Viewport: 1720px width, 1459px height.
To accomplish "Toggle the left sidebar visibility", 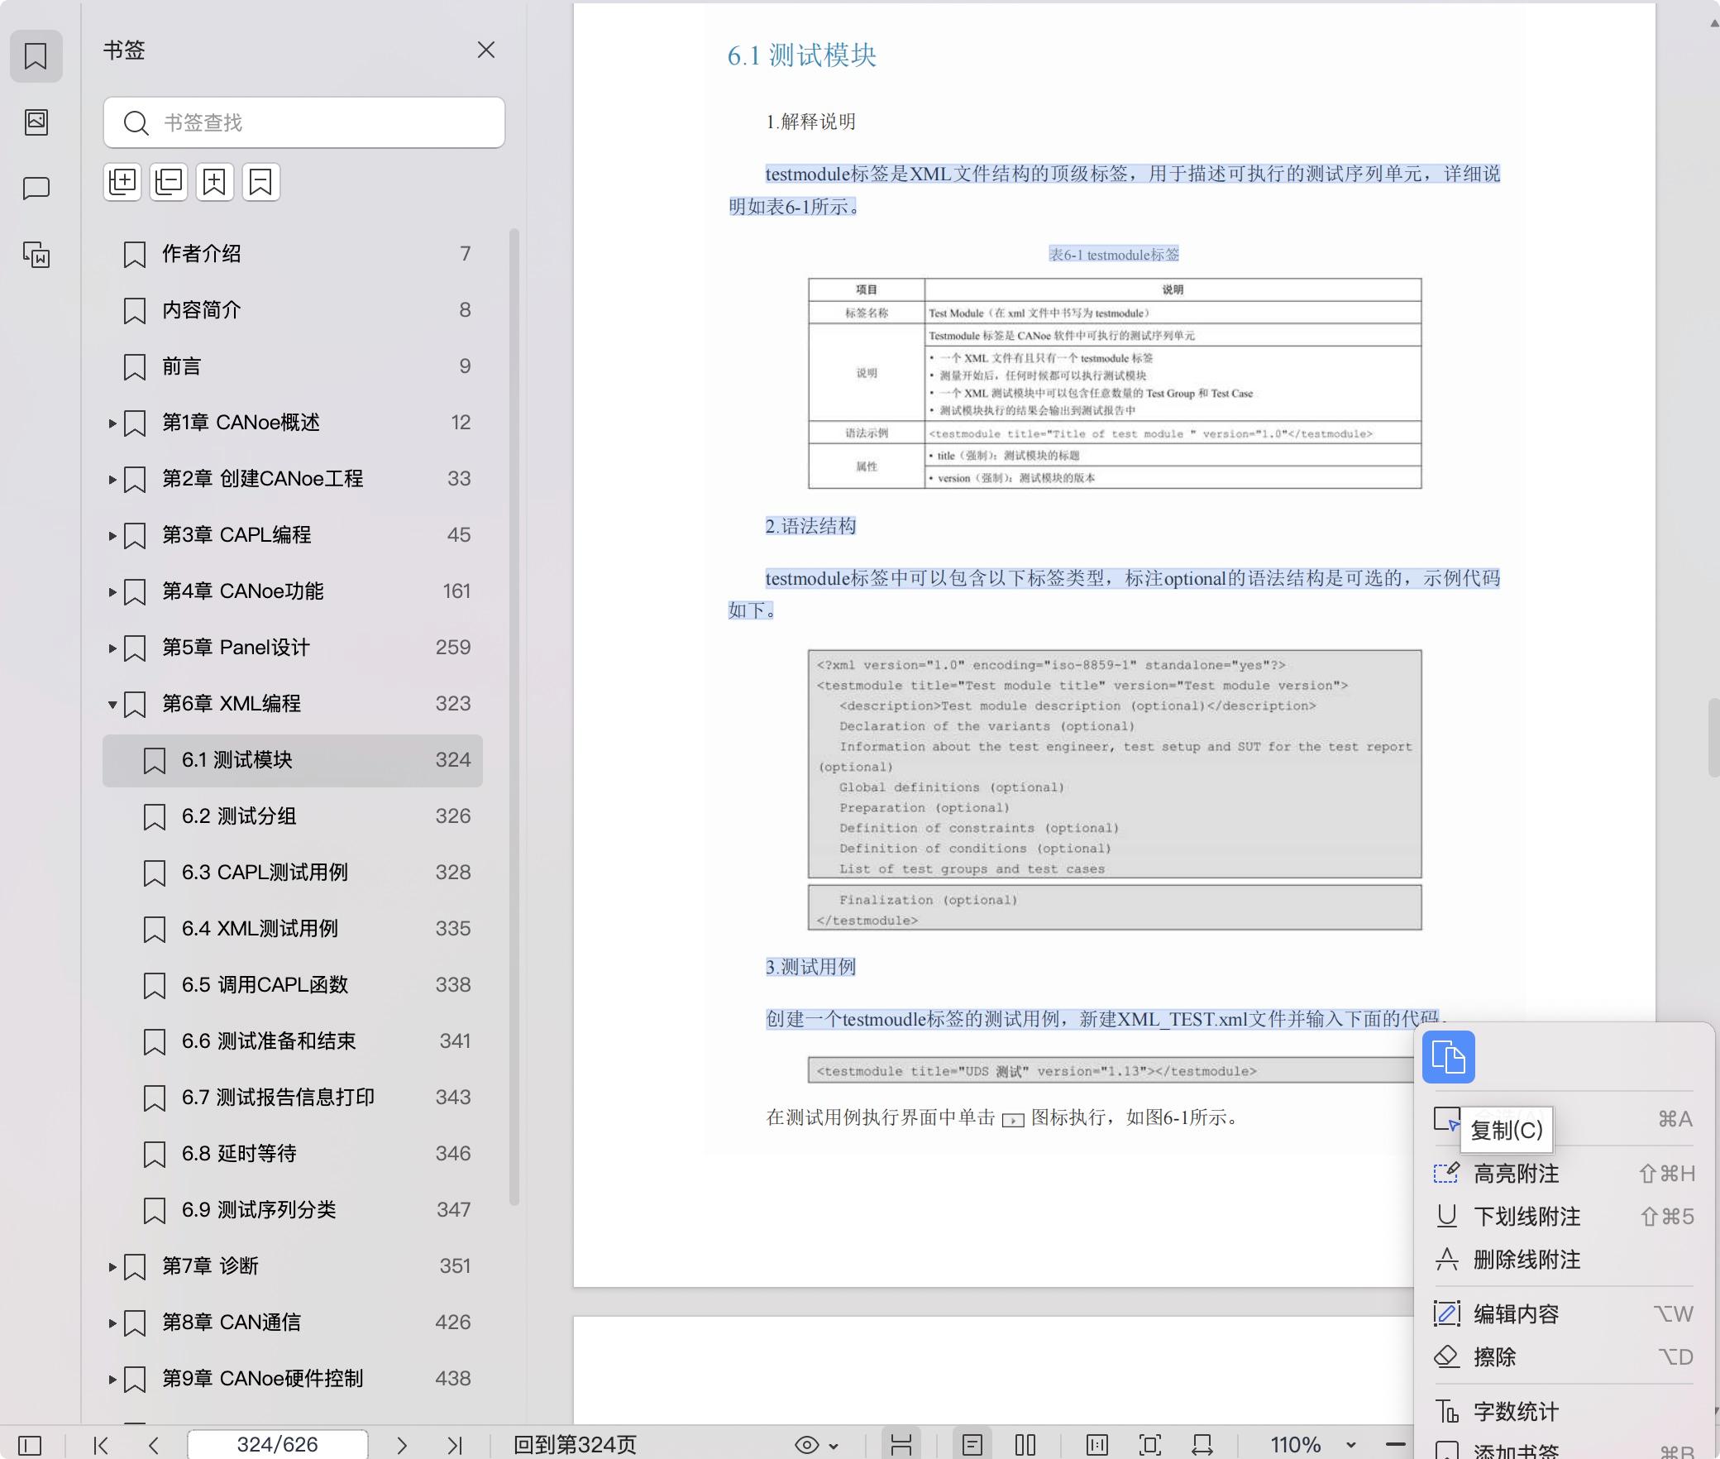I will pyautogui.click(x=30, y=1445).
